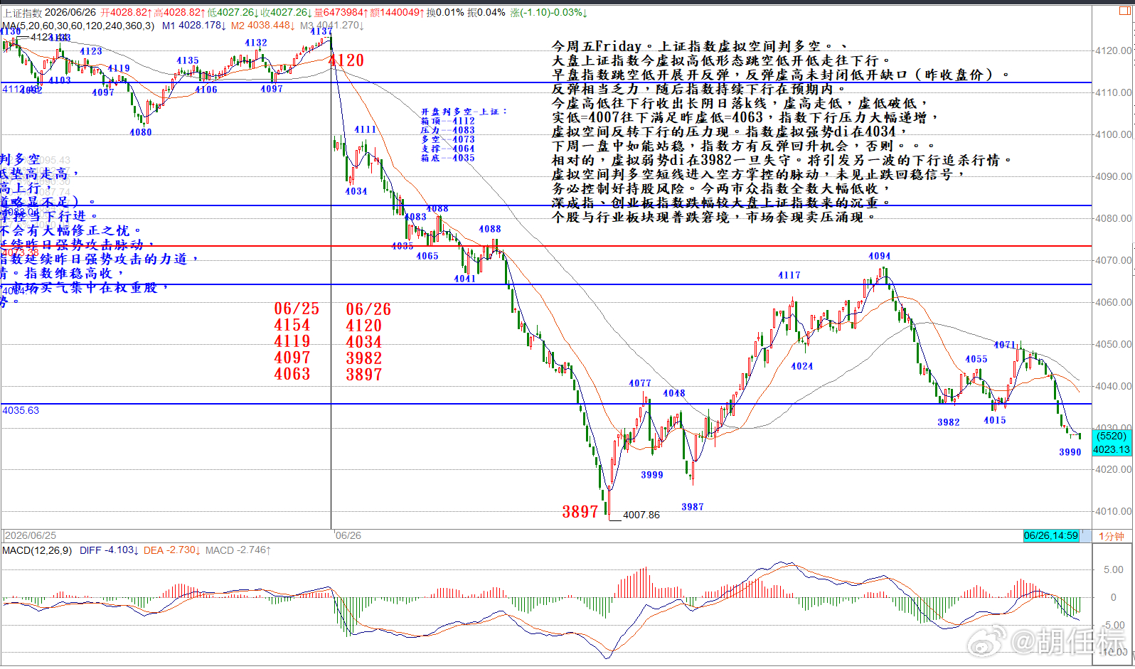Click the blue 4077 peak label
Image resolution: width=1135 pixels, height=669 pixels.
(x=640, y=383)
